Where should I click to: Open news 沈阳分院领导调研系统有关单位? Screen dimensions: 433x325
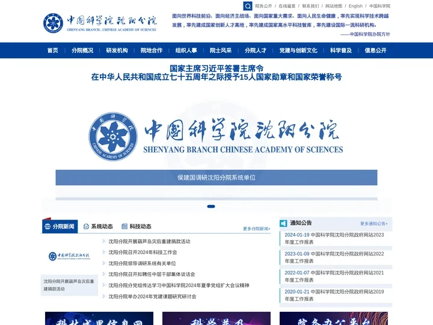coord(142,264)
